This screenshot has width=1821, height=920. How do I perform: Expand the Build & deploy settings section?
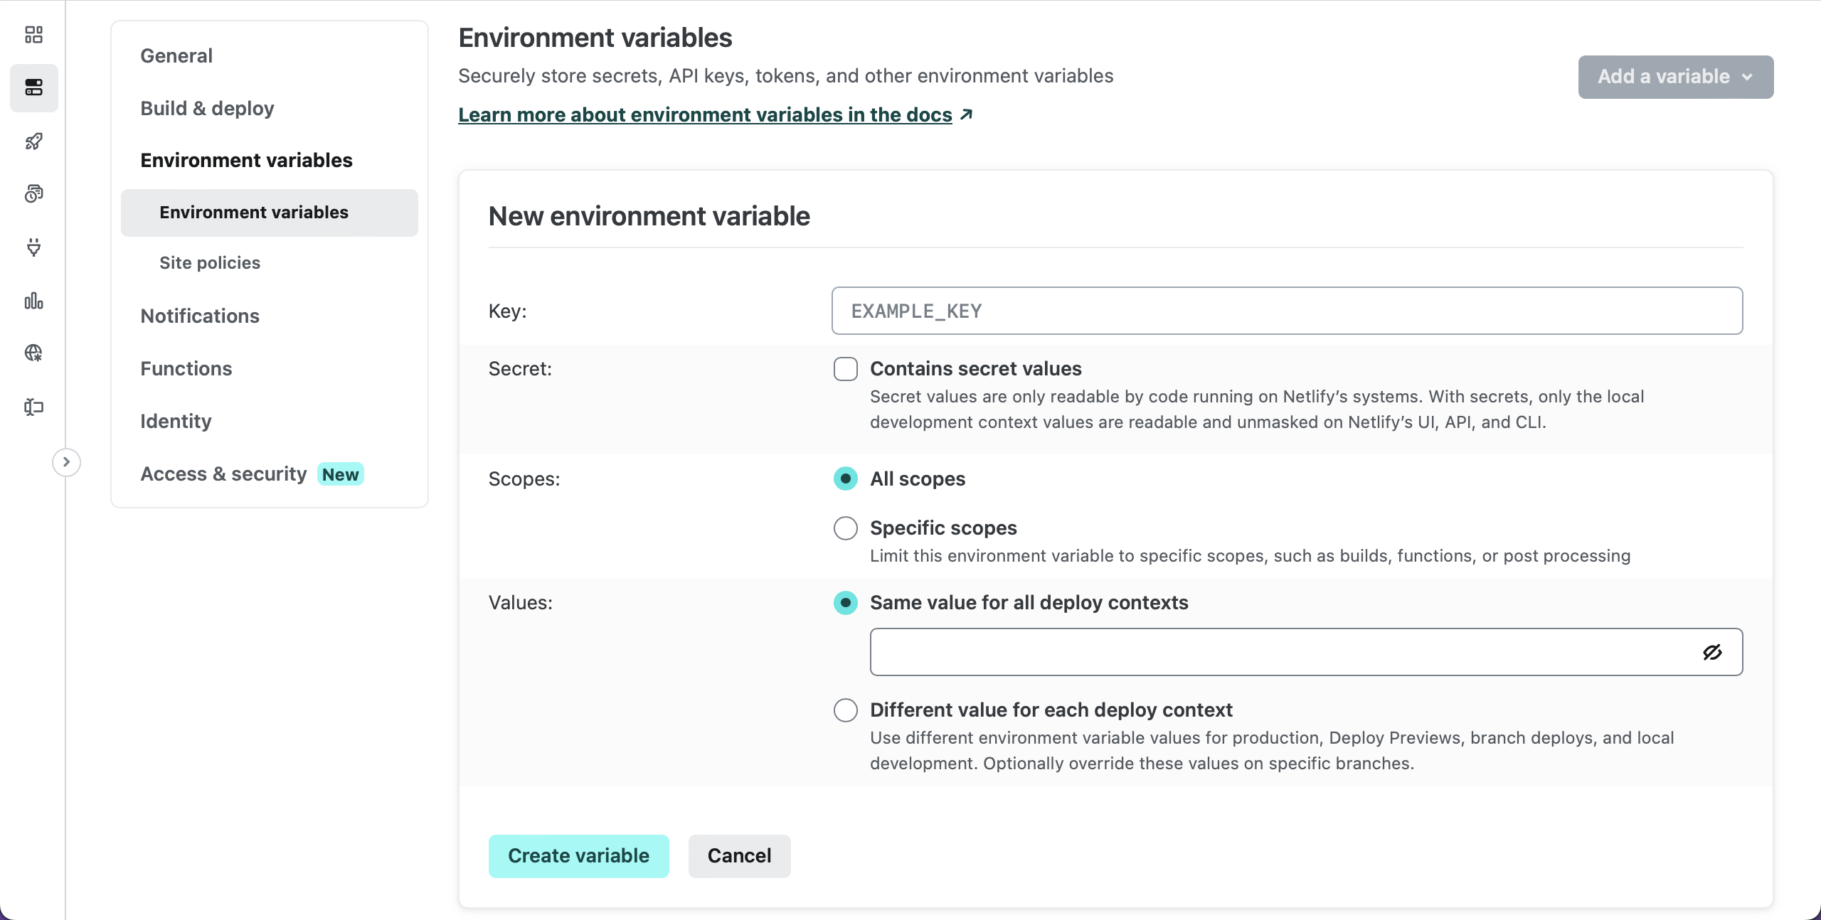click(207, 108)
